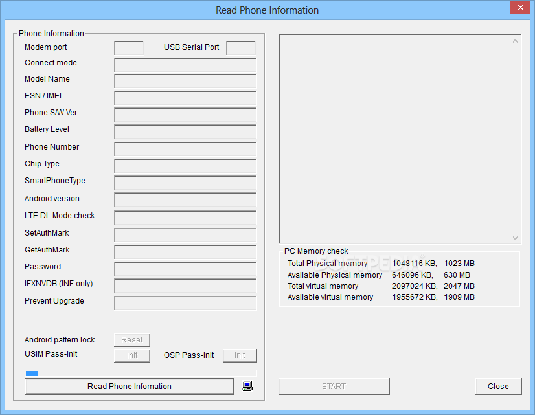Click the computer icon beside Read Phone Infomation
The width and height of the screenshot is (535, 415).
(247, 386)
